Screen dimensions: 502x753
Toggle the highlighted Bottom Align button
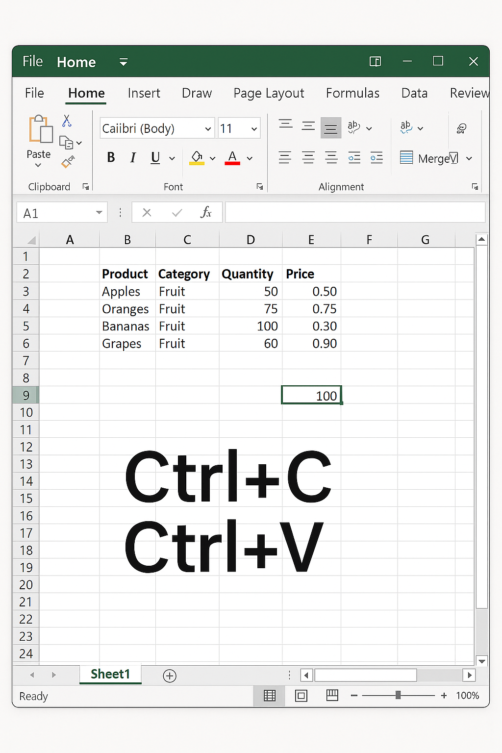tap(331, 128)
